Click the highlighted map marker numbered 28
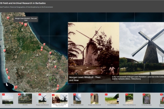164x109 pixels. (25, 25)
